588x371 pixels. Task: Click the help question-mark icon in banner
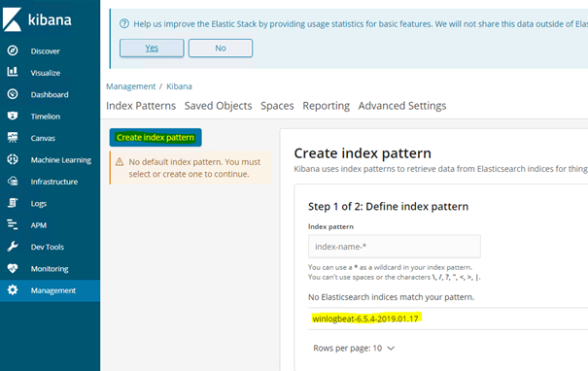coord(124,23)
